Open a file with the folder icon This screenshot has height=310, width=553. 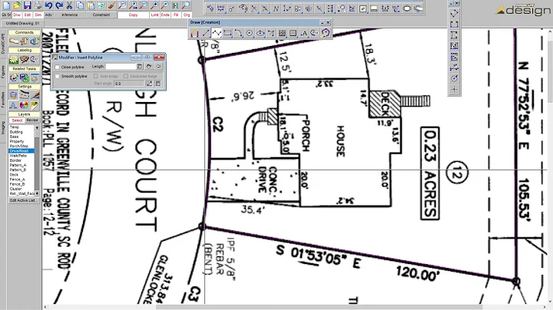pyautogui.click(x=17, y=5)
